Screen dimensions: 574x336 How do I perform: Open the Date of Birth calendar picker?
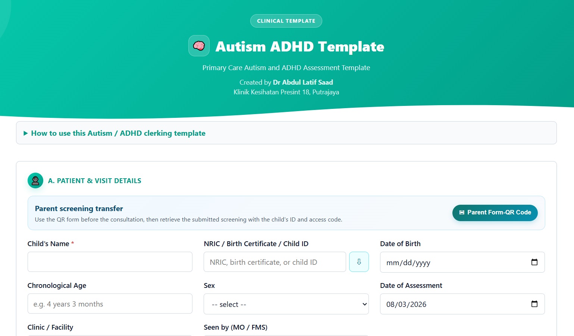click(x=534, y=262)
